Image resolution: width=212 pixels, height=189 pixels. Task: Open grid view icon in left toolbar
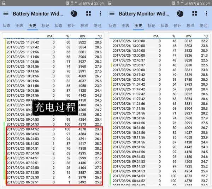[89, 13]
